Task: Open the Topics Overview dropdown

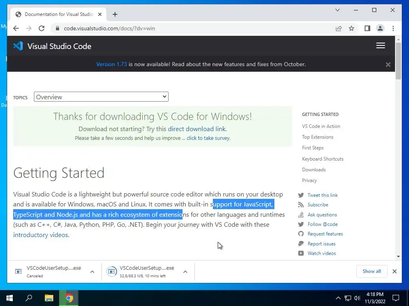Action: [101, 97]
